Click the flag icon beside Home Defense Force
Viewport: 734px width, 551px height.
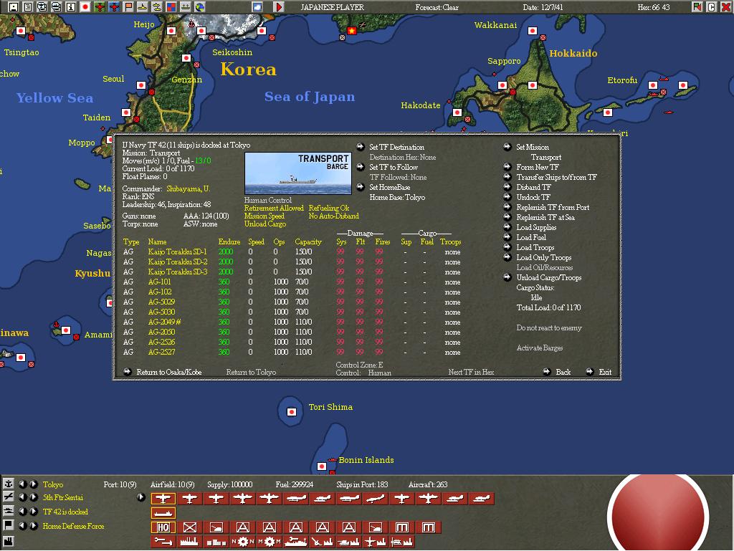[9, 525]
